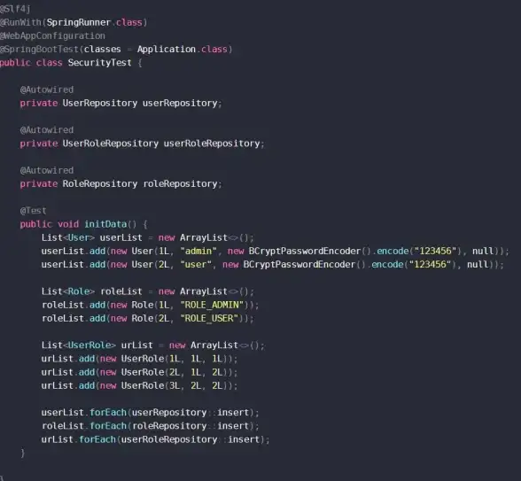Click the @Slf4j annotation
Image resolution: width=521 pixels, height=481 pixels.
(15, 9)
